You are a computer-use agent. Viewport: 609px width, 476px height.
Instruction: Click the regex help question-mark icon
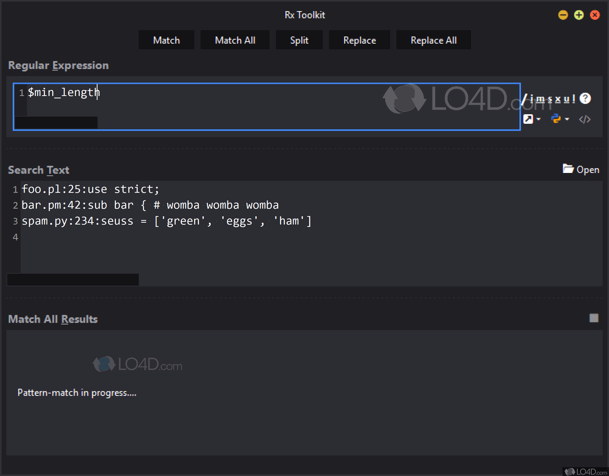click(585, 98)
